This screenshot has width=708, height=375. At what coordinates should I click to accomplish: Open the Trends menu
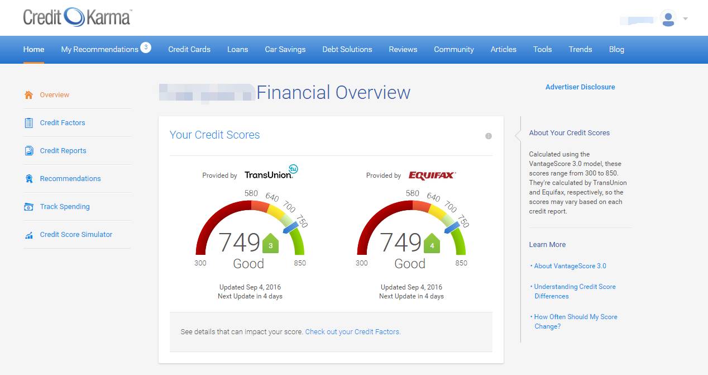pos(580,49)
